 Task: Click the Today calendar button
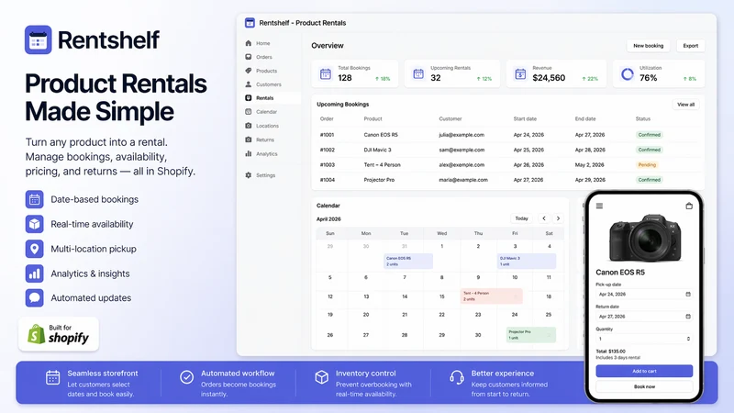[521, 218]
